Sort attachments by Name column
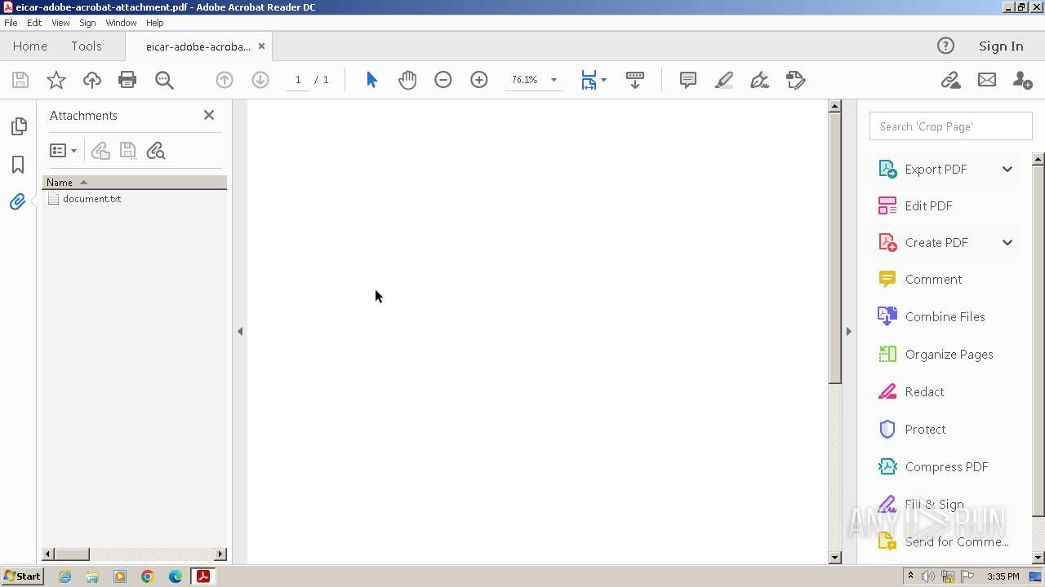 point(135,182)
